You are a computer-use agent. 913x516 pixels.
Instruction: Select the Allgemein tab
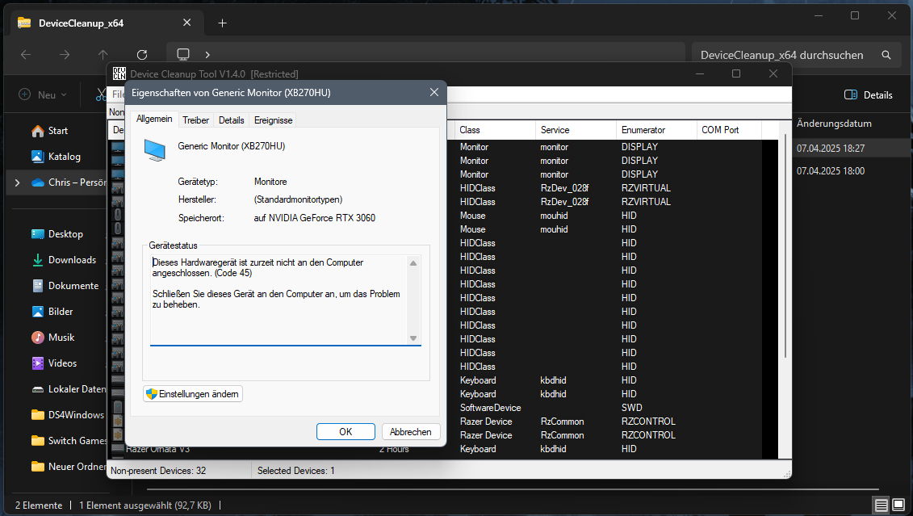pyautogui.click(x=154, y=119)
